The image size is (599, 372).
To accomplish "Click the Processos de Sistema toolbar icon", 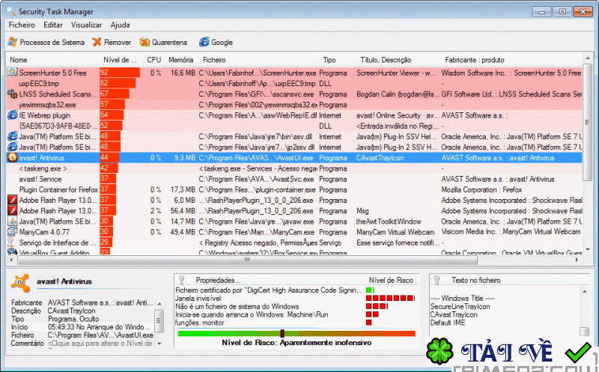I will coord(13,42).
